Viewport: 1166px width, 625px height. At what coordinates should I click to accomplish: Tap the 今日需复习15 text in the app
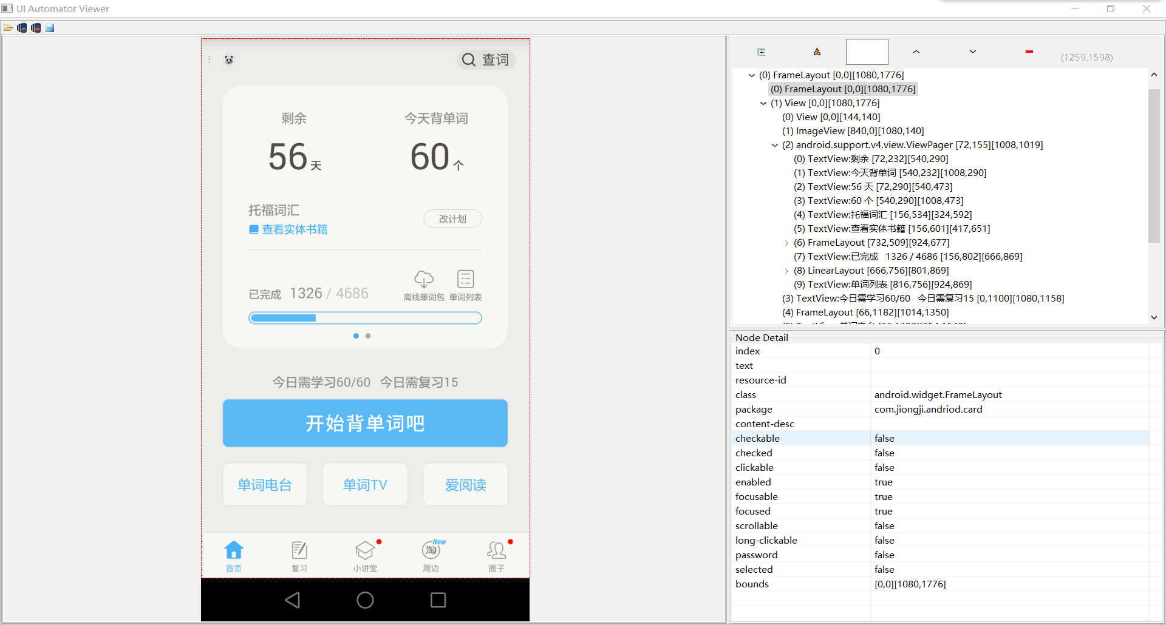[x=419, y=382]
